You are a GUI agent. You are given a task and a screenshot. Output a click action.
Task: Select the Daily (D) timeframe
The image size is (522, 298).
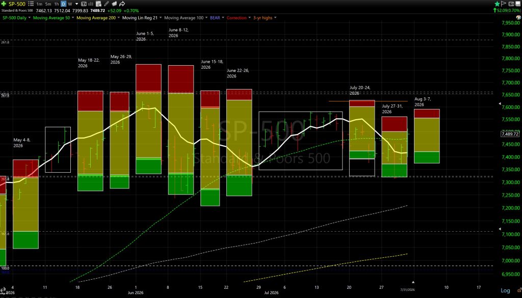pos(63,4)
